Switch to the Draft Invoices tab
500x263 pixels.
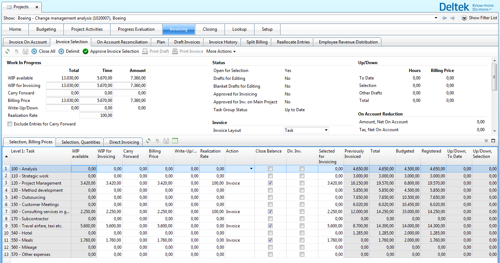click(187, 42)
